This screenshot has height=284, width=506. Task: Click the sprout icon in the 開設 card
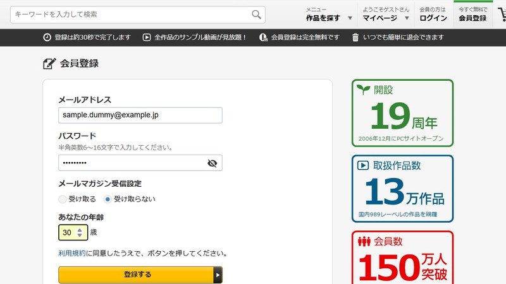click(363, 89)
